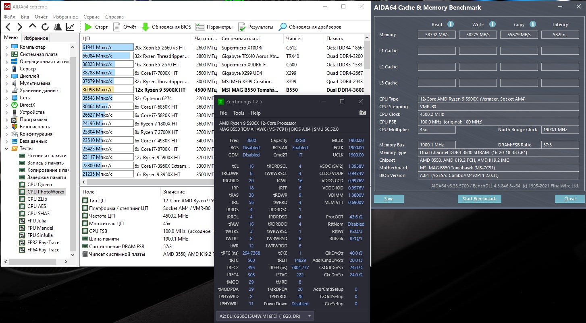The height and width of the screenshot is (323, 586).
Task: Select the Безопасность tree node
Action: 35,127
